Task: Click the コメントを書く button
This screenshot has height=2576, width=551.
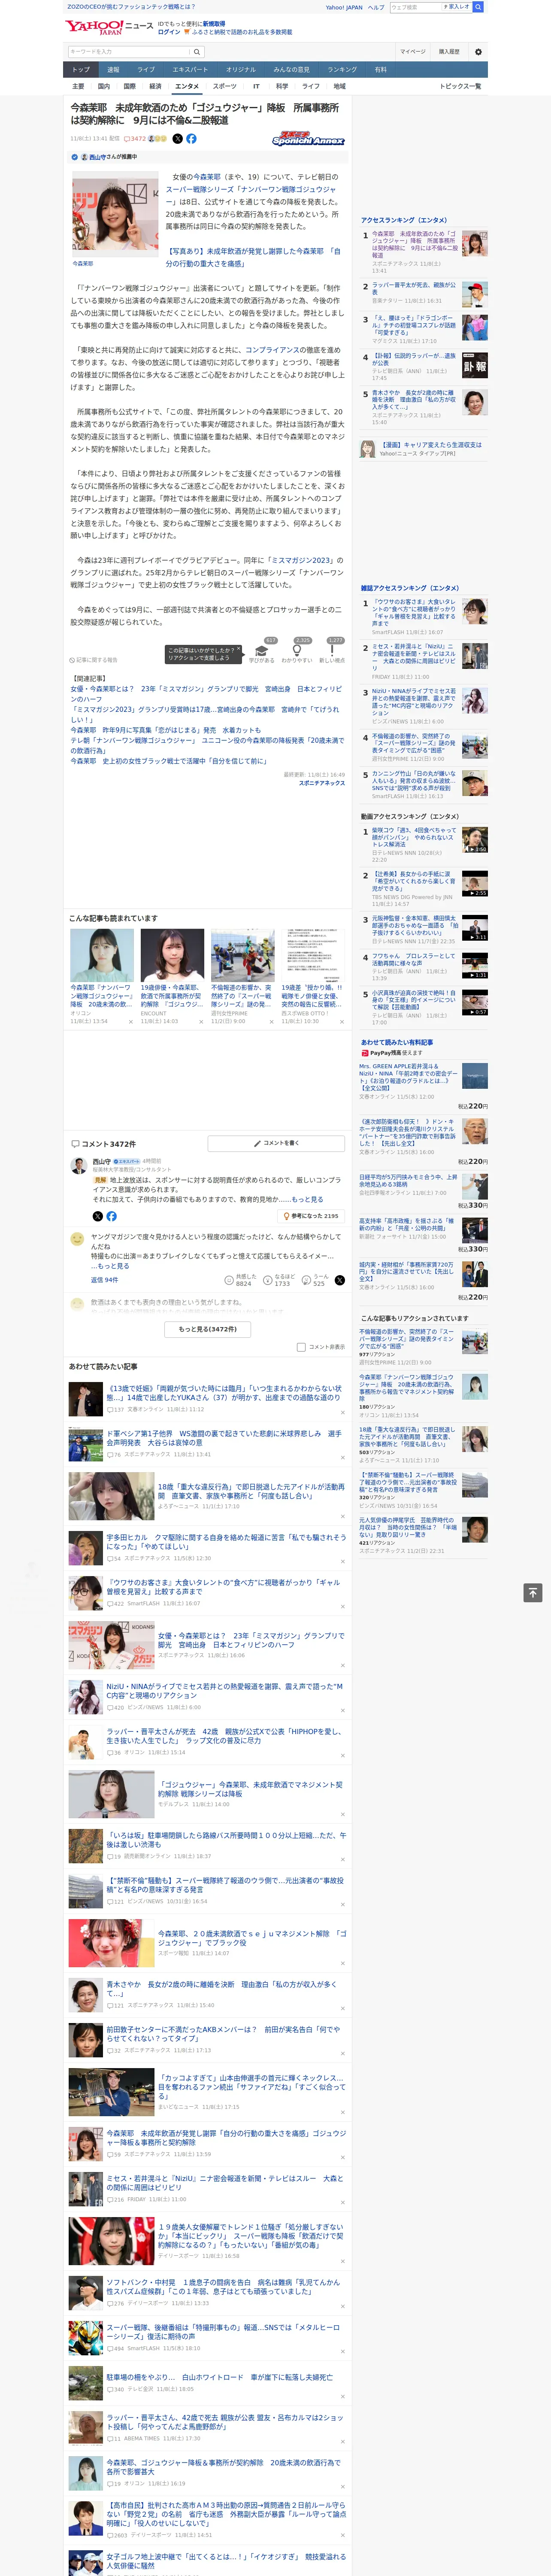Action: coord(277,1143)
